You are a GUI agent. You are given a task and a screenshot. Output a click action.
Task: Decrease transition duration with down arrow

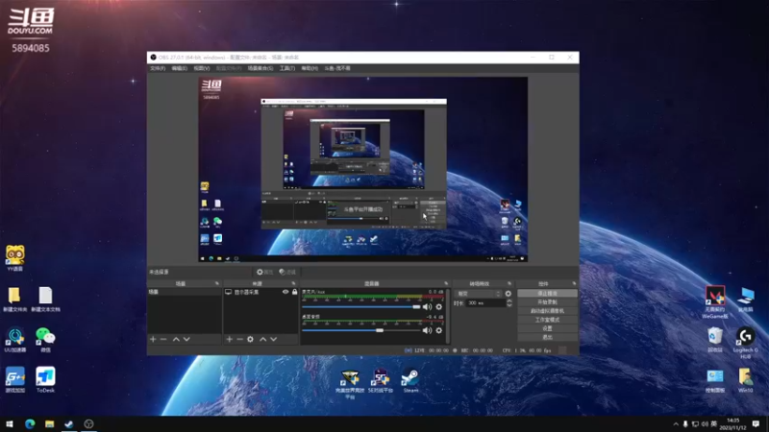click(509, 305)
